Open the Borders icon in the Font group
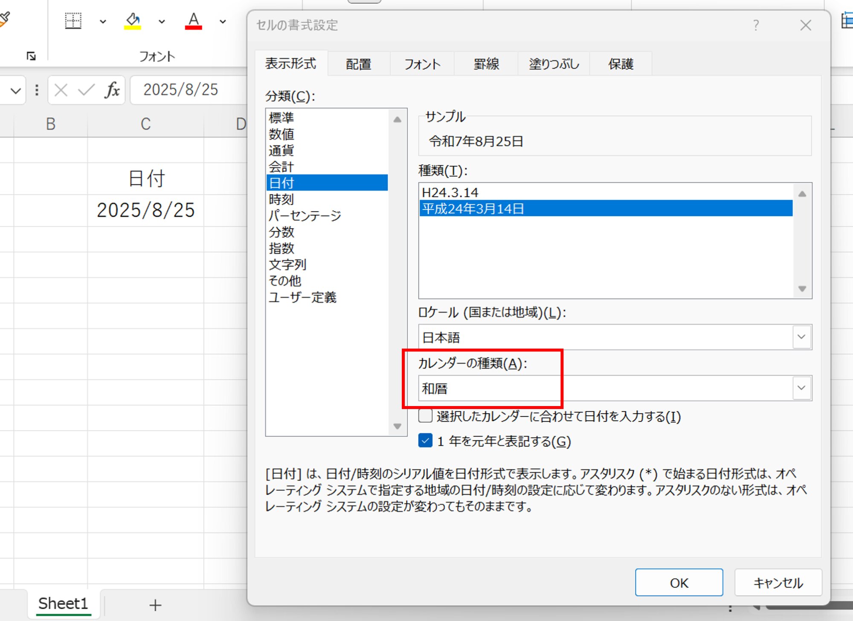853x621 pixels. 73,20
